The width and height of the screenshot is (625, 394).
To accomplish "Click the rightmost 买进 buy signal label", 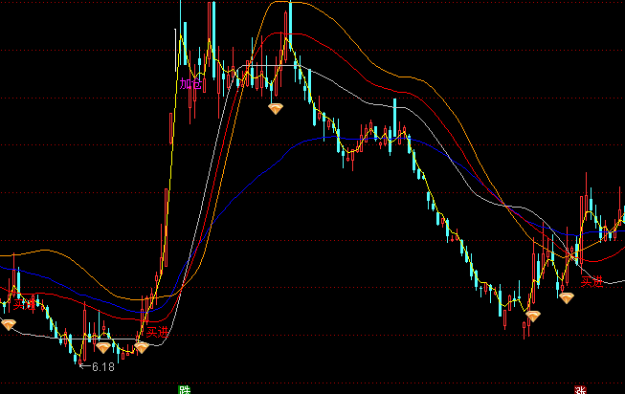I will point(592,281).
